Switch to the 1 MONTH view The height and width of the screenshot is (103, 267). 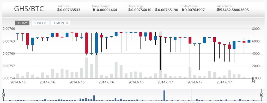(x=61, y=23)
